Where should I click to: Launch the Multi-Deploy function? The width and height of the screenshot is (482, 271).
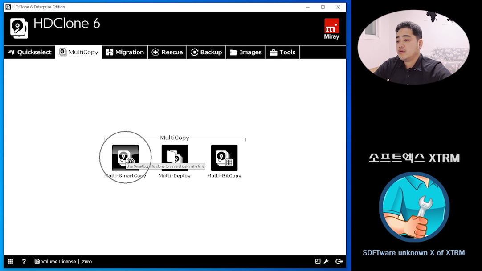[175, 158]
